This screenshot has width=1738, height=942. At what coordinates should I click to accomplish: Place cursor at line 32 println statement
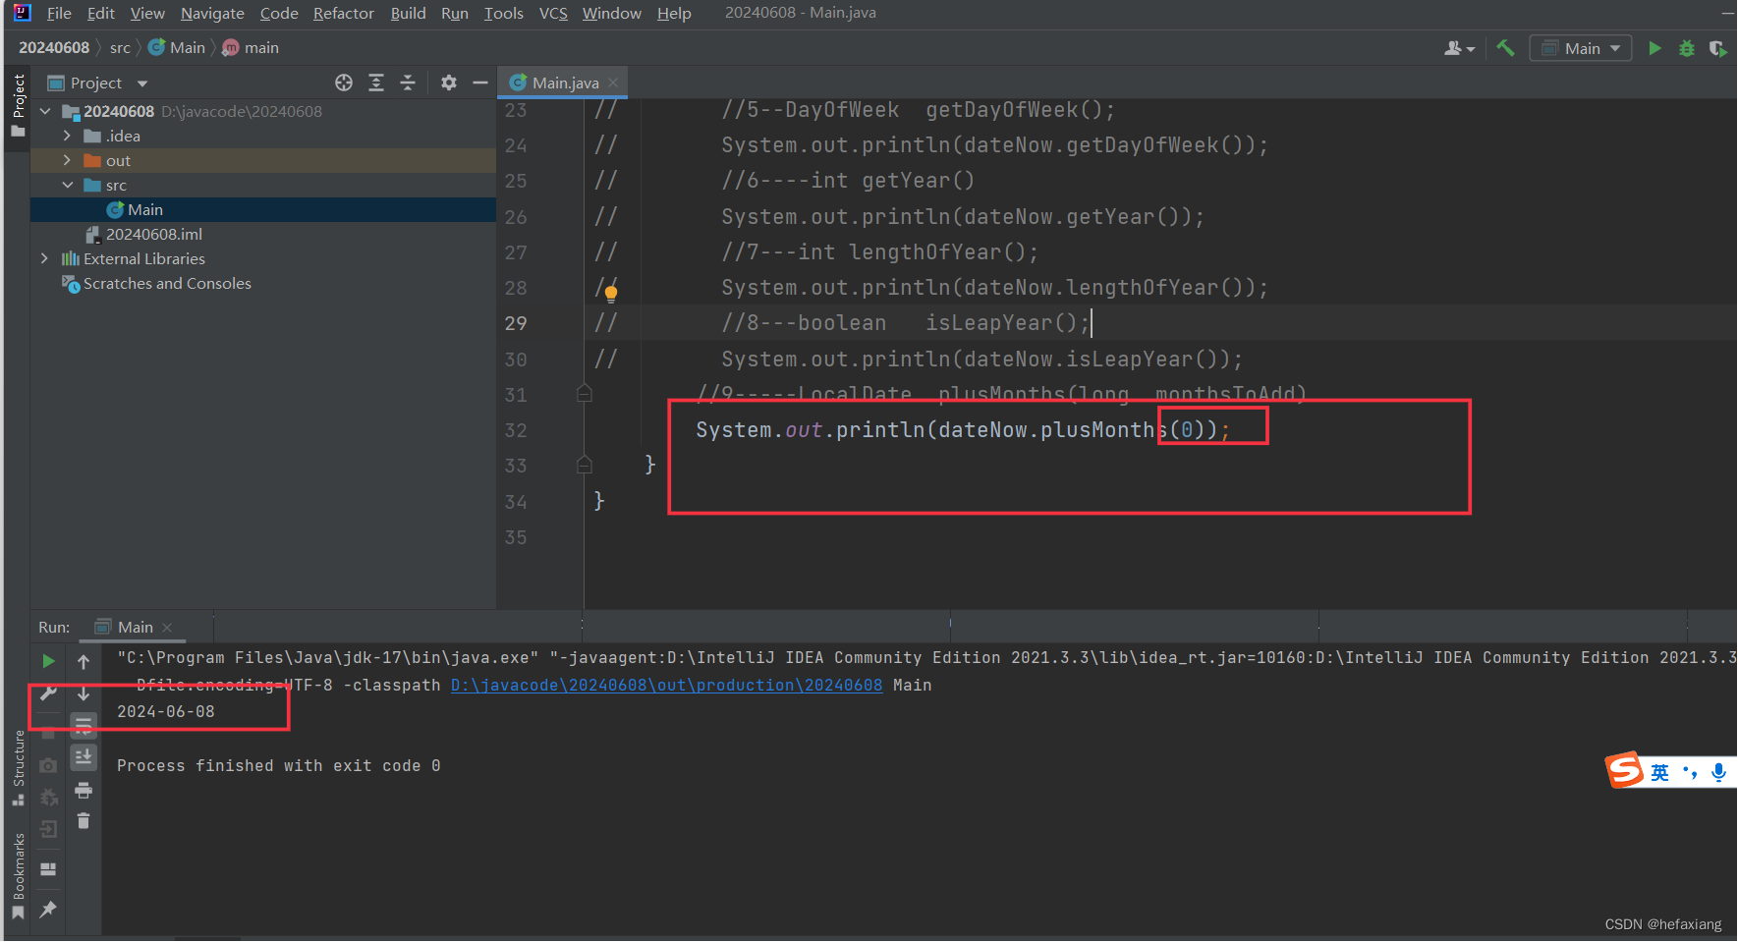click(963, 430)
